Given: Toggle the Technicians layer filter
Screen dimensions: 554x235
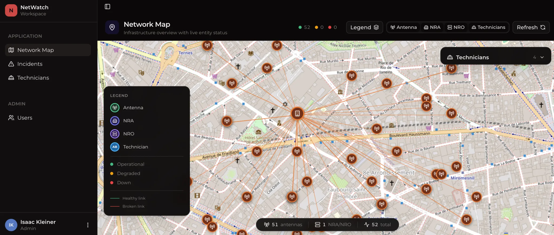Looking at the screenshot, I should coord(488,27).
